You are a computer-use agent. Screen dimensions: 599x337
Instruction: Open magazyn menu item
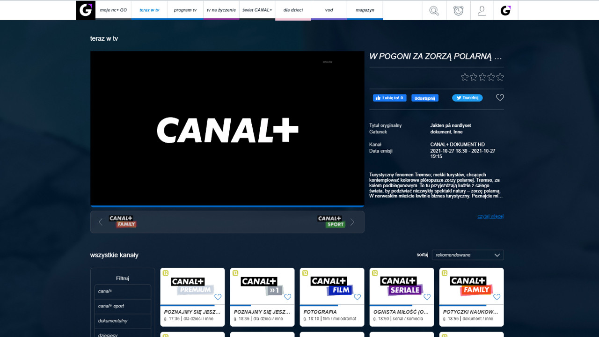click(365, 10)
